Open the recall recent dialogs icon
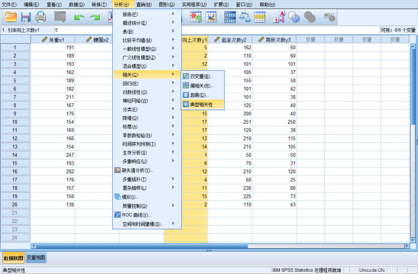Viewport: 418px width, 274px height. point(60,17)
